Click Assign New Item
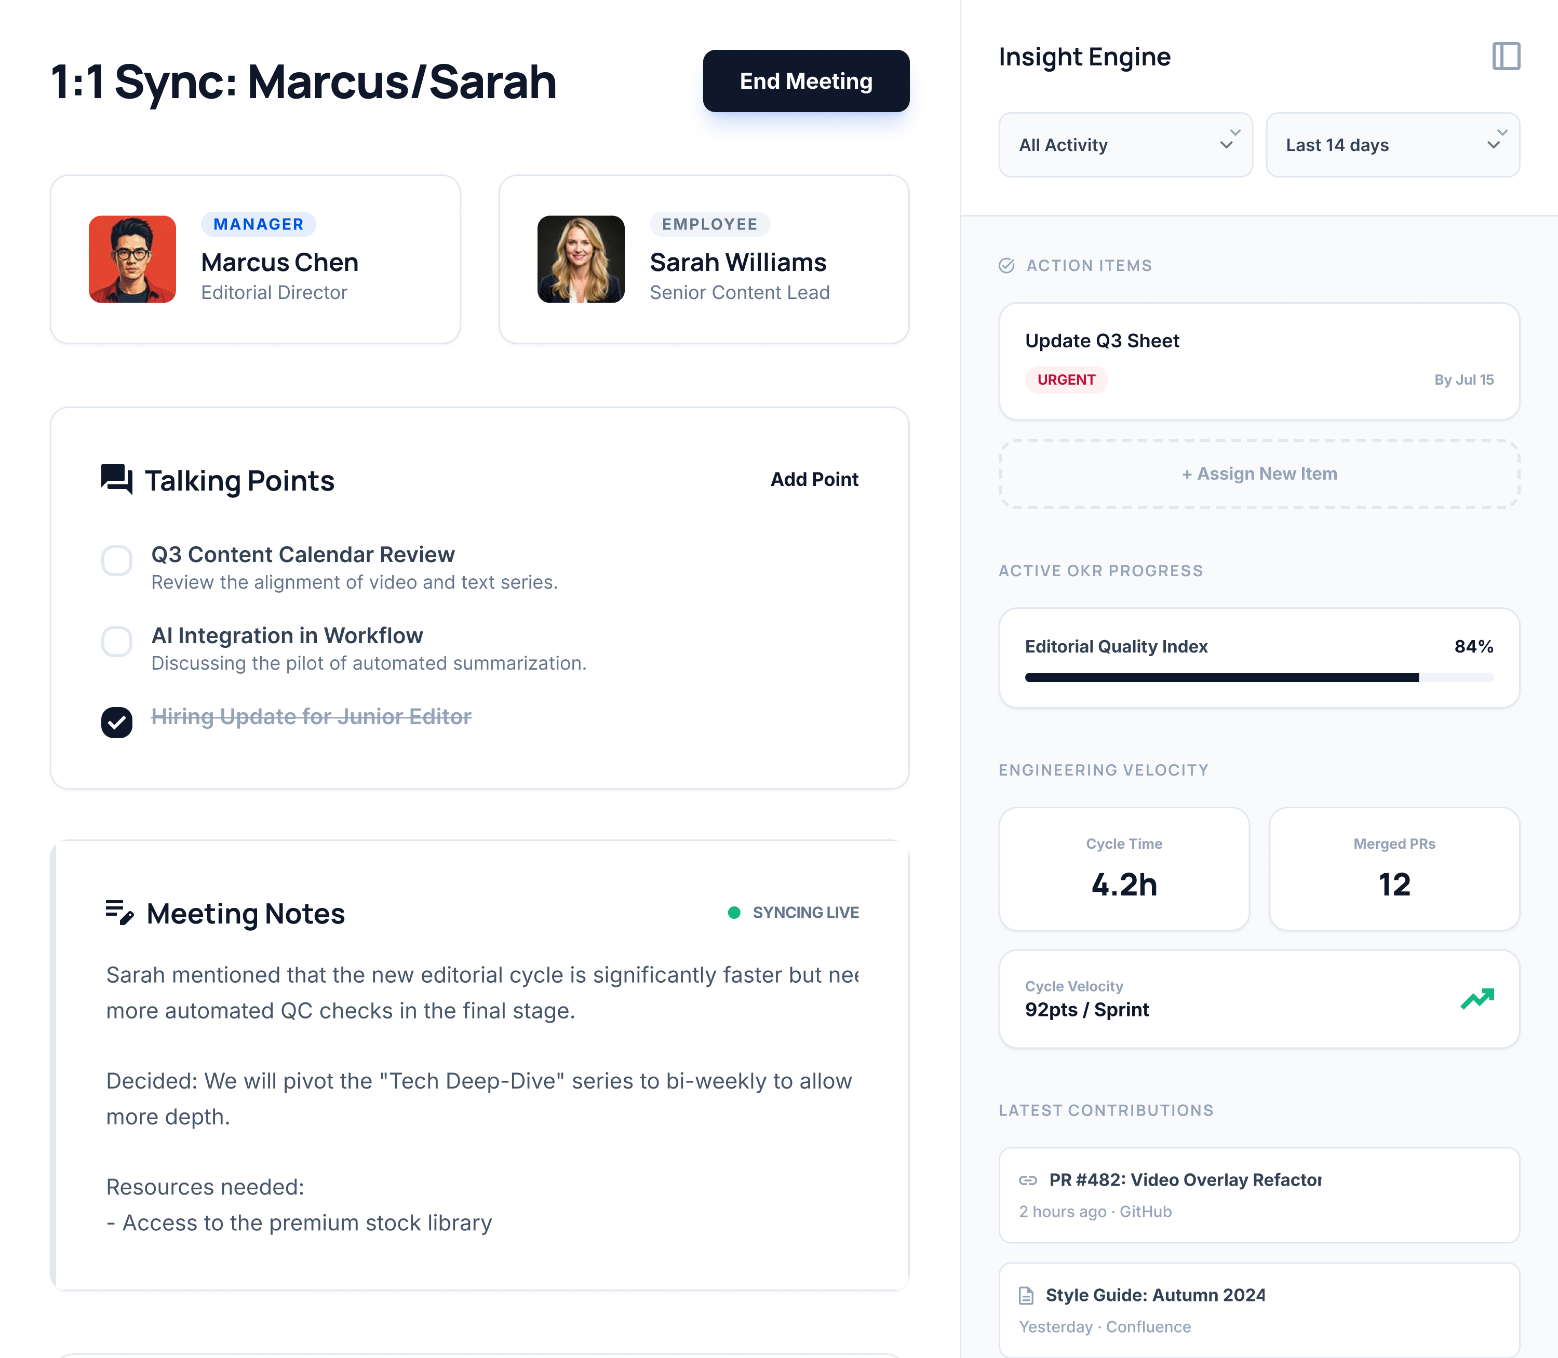This screenshot has width=1558, height=1358. tap(1258, 473)
